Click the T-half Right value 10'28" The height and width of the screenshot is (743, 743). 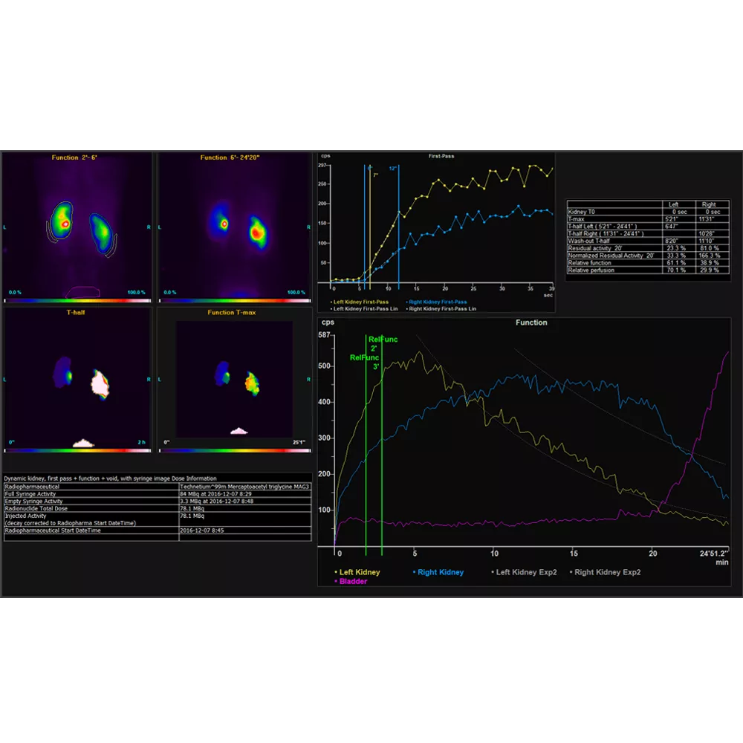(707, 233)
